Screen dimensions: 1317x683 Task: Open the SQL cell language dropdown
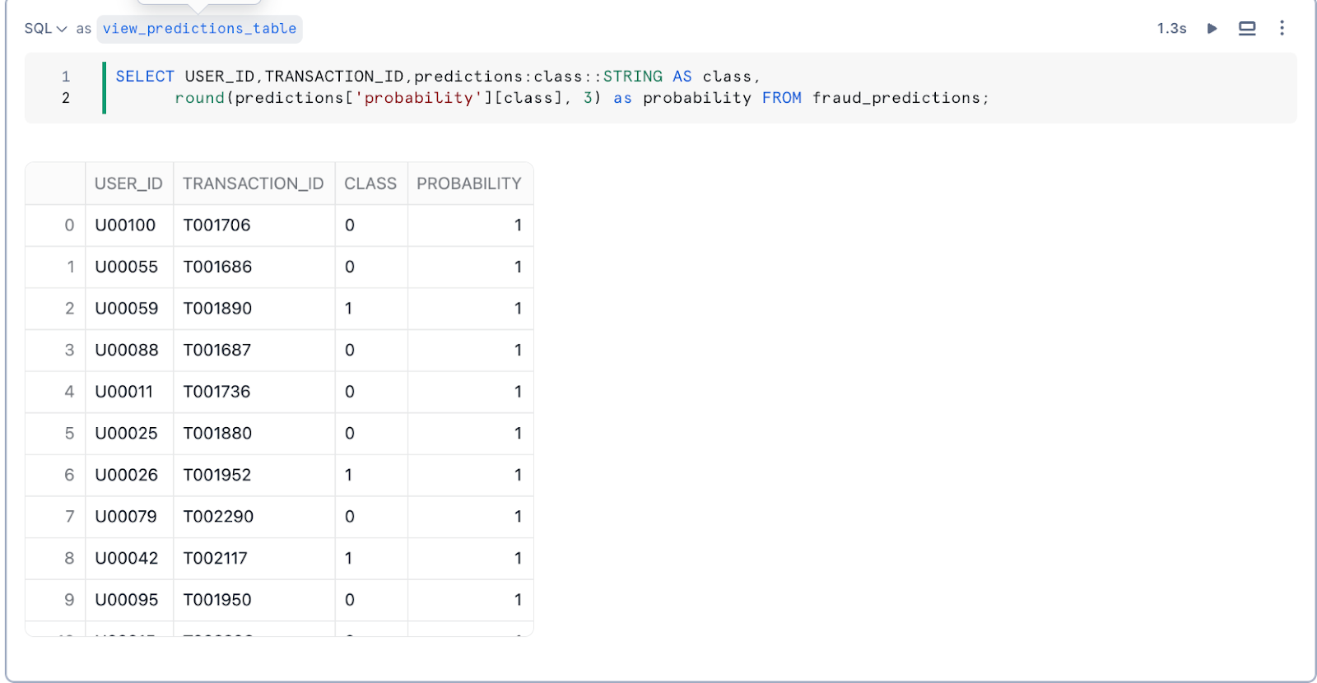(45, 29)
